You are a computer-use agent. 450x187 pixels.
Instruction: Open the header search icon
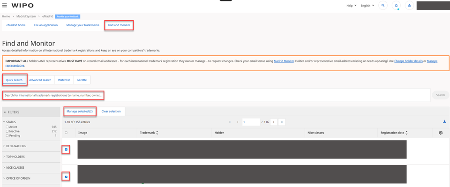(x=383, y=6)
